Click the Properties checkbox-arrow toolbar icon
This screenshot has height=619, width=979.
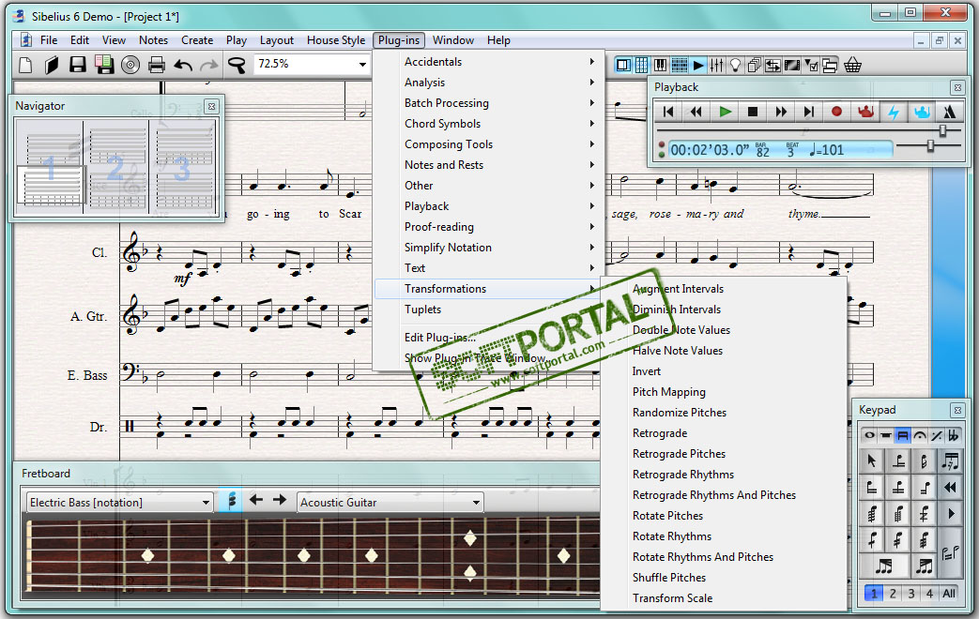pyautogui.click(x=811, y=65)
